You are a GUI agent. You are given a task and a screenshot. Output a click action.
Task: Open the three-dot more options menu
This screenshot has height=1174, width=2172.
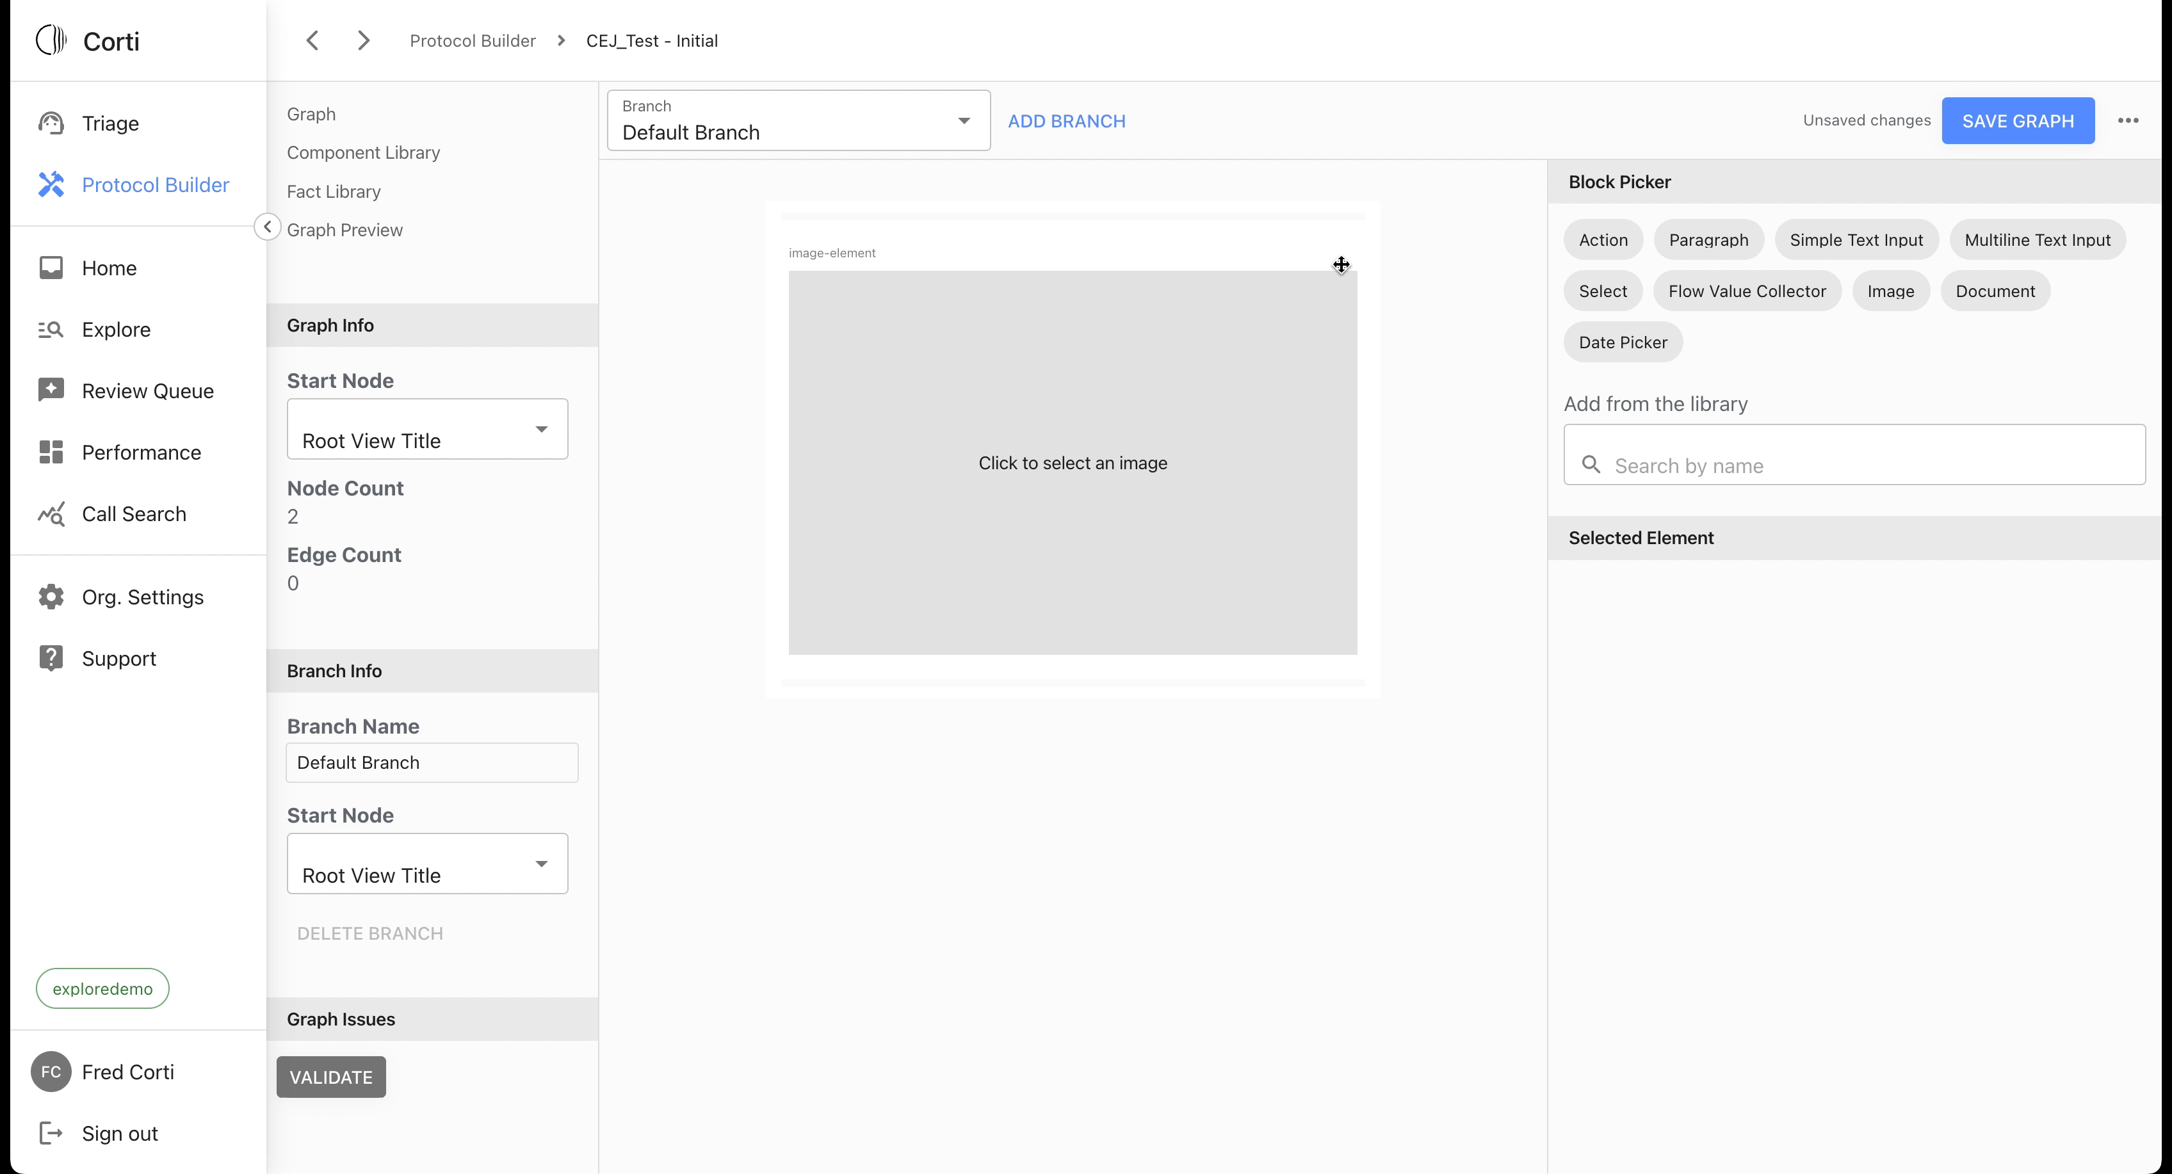click(2127, 120)
